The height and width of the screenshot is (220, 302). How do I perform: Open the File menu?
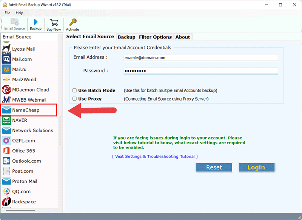click(x=7, y=13)
